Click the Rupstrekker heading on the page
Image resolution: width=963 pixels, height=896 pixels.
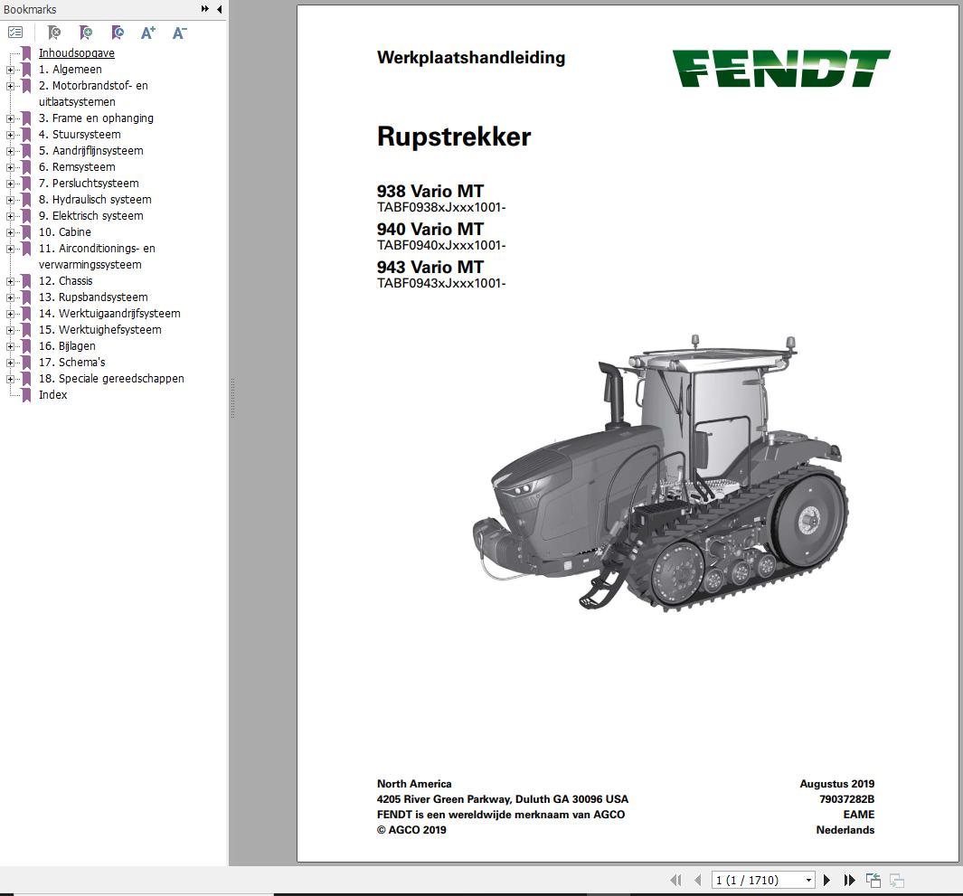click(454, 137)
